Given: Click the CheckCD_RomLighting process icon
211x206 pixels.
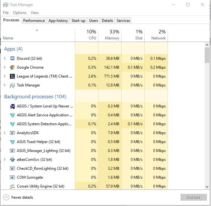Looking at the screenshot, I should (12, 168).
